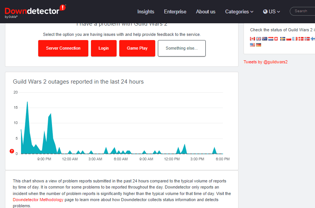Click the chart title about Guild Wars 2 outages
The width and height of the screenshot is (315, 208).
click(78, 82)
